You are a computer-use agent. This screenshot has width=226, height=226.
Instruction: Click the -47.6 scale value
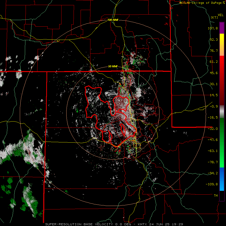tap(213, 140)
